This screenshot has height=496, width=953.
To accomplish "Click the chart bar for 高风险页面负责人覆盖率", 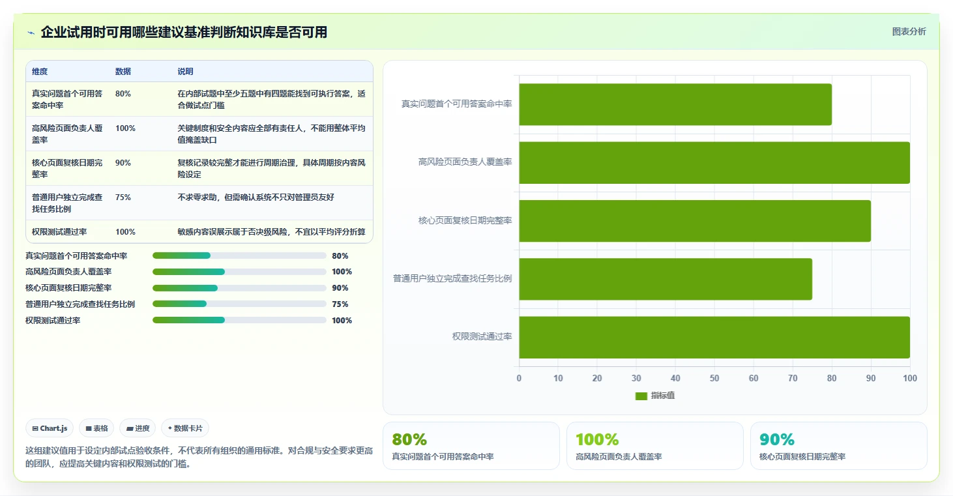I will [714, 162].
